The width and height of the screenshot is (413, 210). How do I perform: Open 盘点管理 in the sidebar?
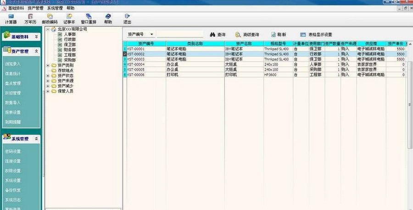point(13,83)
